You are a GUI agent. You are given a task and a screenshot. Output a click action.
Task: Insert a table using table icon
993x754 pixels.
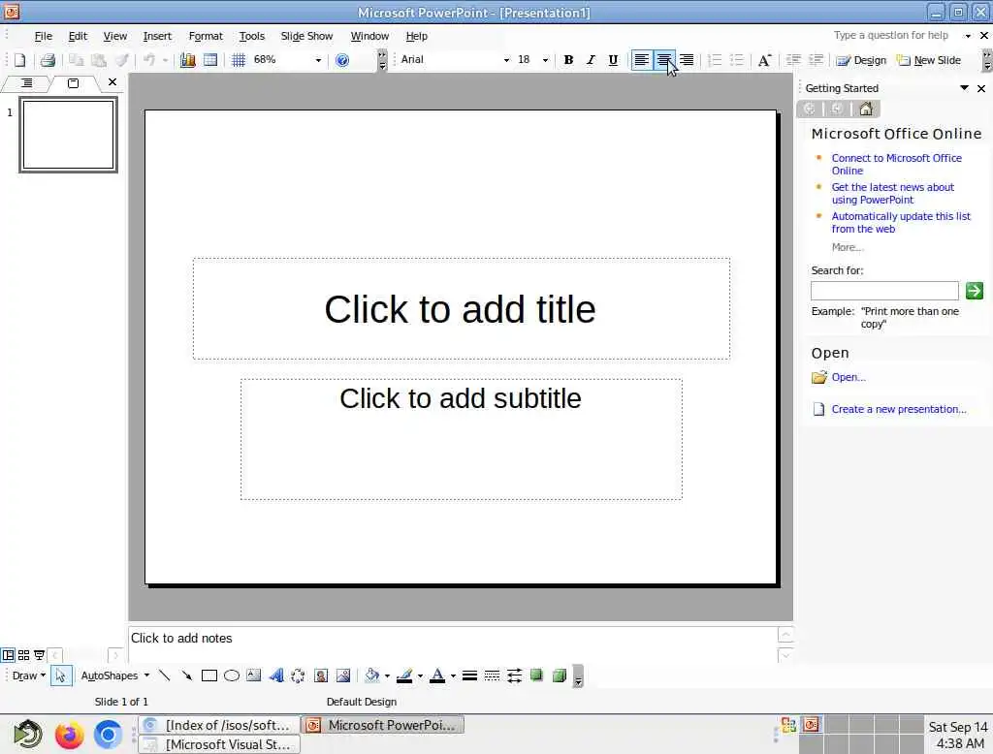(210, 60)
